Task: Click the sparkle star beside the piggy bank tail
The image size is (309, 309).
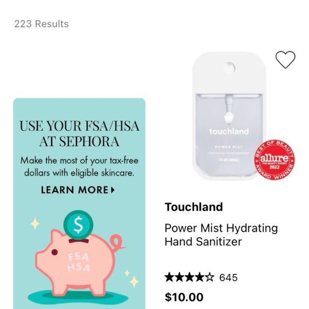Action: click(x=134, y=282)
